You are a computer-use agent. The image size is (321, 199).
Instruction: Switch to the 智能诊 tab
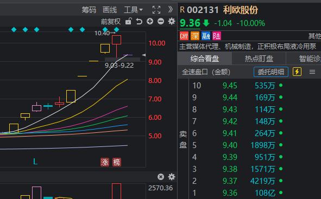[304, 59]
